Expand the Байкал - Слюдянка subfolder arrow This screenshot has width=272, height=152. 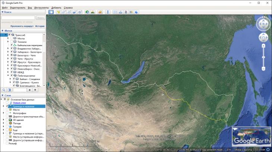pyautogui.click(x=10, y=79)
